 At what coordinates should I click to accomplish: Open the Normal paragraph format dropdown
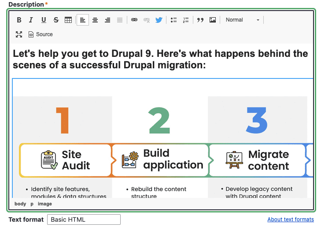(x=242, y=20)
